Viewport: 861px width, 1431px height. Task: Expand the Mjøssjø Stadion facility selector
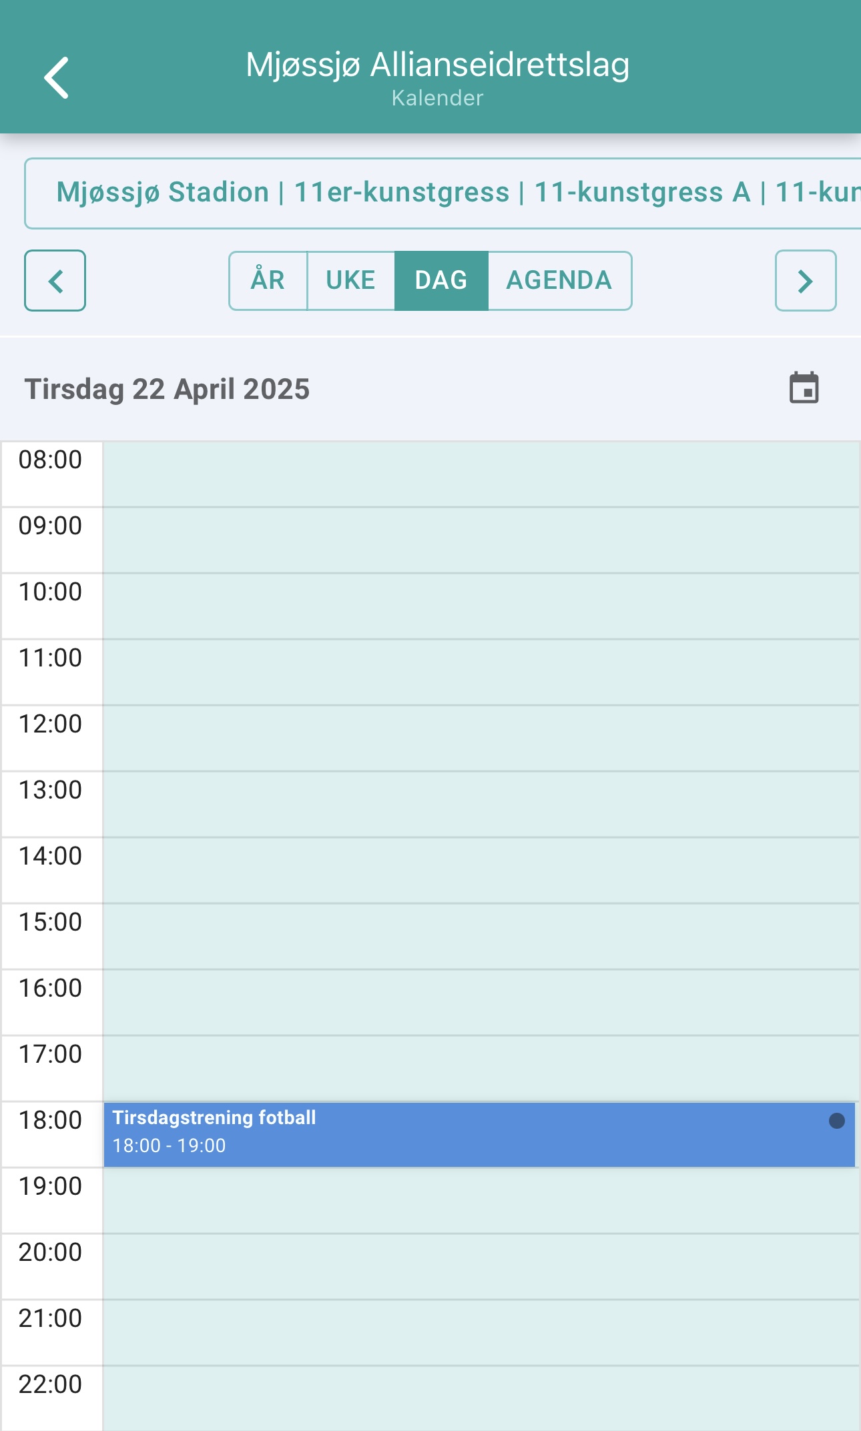[x=443, y=193]
